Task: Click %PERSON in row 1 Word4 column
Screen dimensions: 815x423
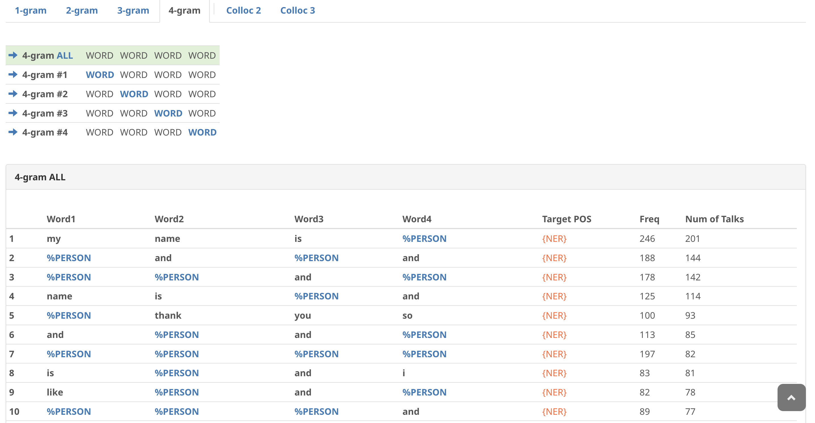Action: tap(425, 239)
